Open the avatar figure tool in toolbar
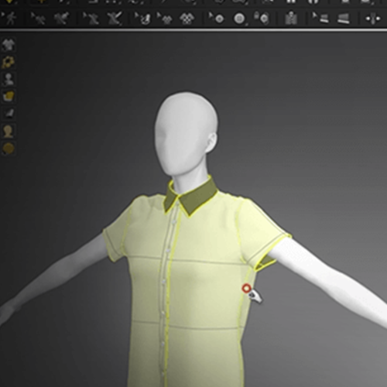This screenshot has height=387, width=387. (x=291, y=19)
